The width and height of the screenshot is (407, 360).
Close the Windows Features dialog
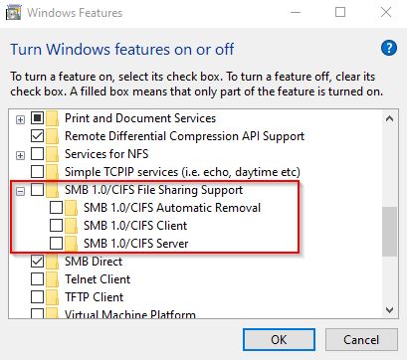coord(386,13)
